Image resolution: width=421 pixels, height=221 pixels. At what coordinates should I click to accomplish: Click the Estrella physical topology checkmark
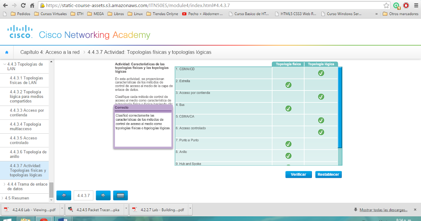[x=288, y=85]
